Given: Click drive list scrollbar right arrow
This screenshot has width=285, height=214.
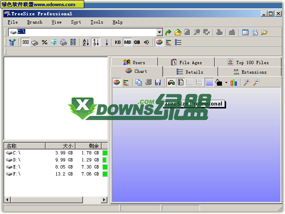Looking at the screenshot, I should pyautogui.click(x=104, y=200).
